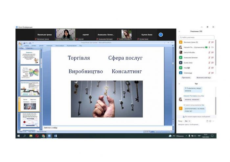This screenshot has height=162, width=230.
Task: Open the chat more-options (three dots) icon
Action: pos(213,121)
